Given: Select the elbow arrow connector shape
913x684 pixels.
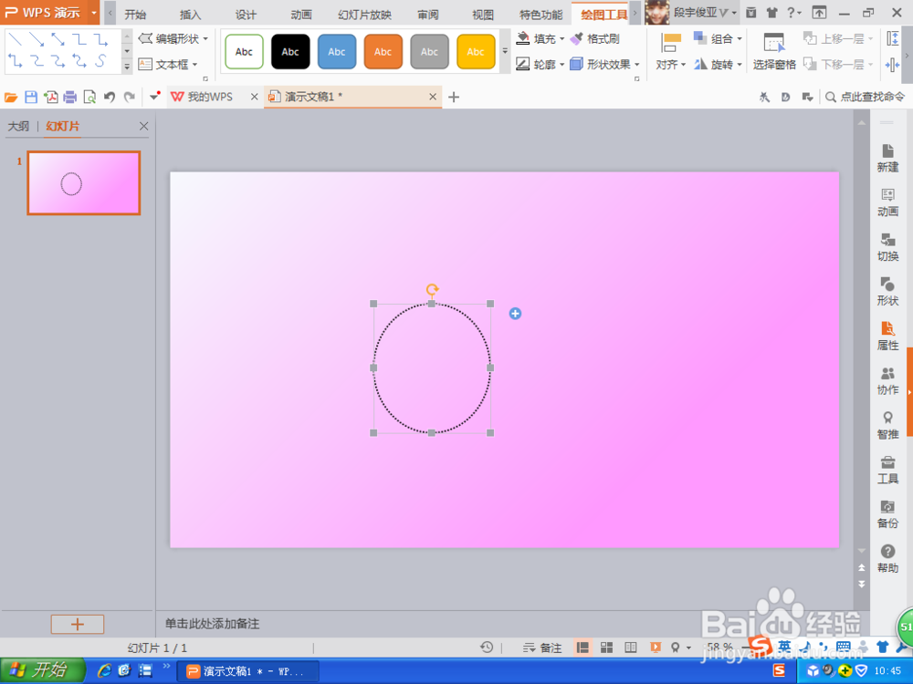Looking at the screenshot, I should point(100,39).
